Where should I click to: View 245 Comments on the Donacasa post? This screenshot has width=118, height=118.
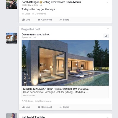pos(43,101)
